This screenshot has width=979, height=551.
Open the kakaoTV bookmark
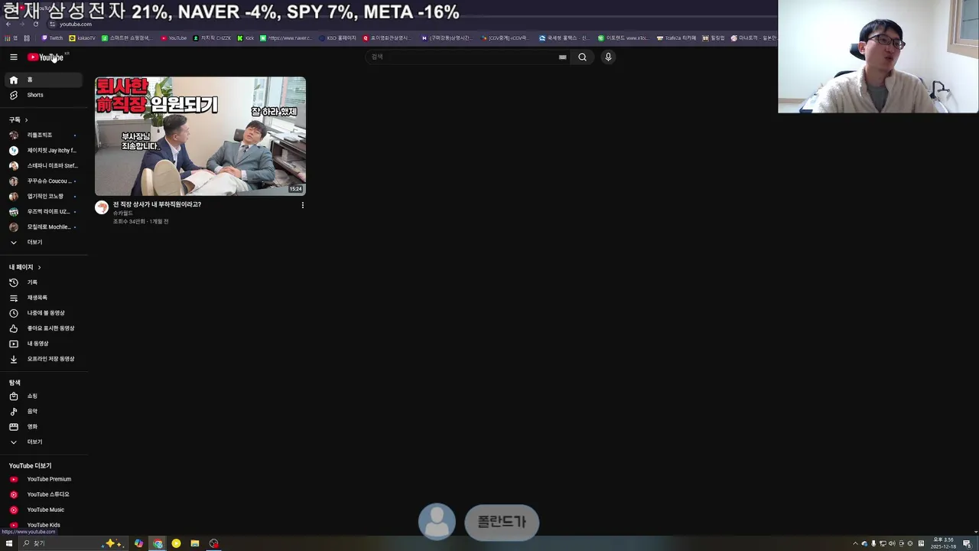tap(83, 37)
